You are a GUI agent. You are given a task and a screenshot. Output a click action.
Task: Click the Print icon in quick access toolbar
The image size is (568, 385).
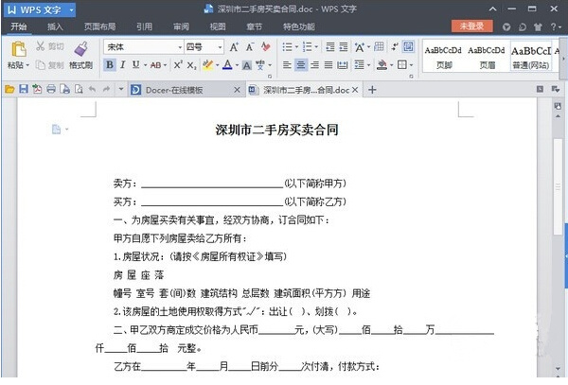(50, 89)
